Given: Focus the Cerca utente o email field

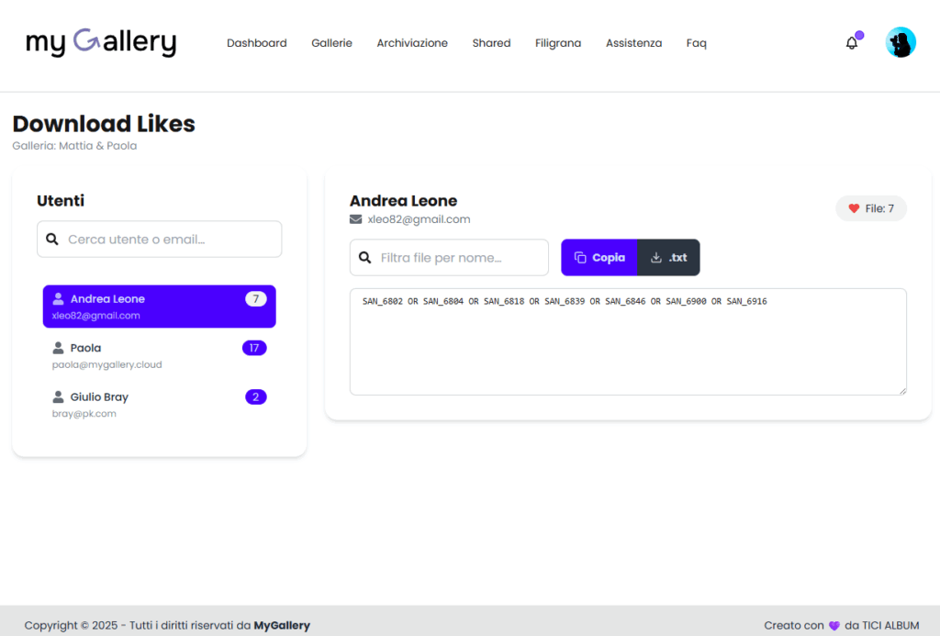Looking at the screenshot, I should pyautogui.click(x=170, y=239).
